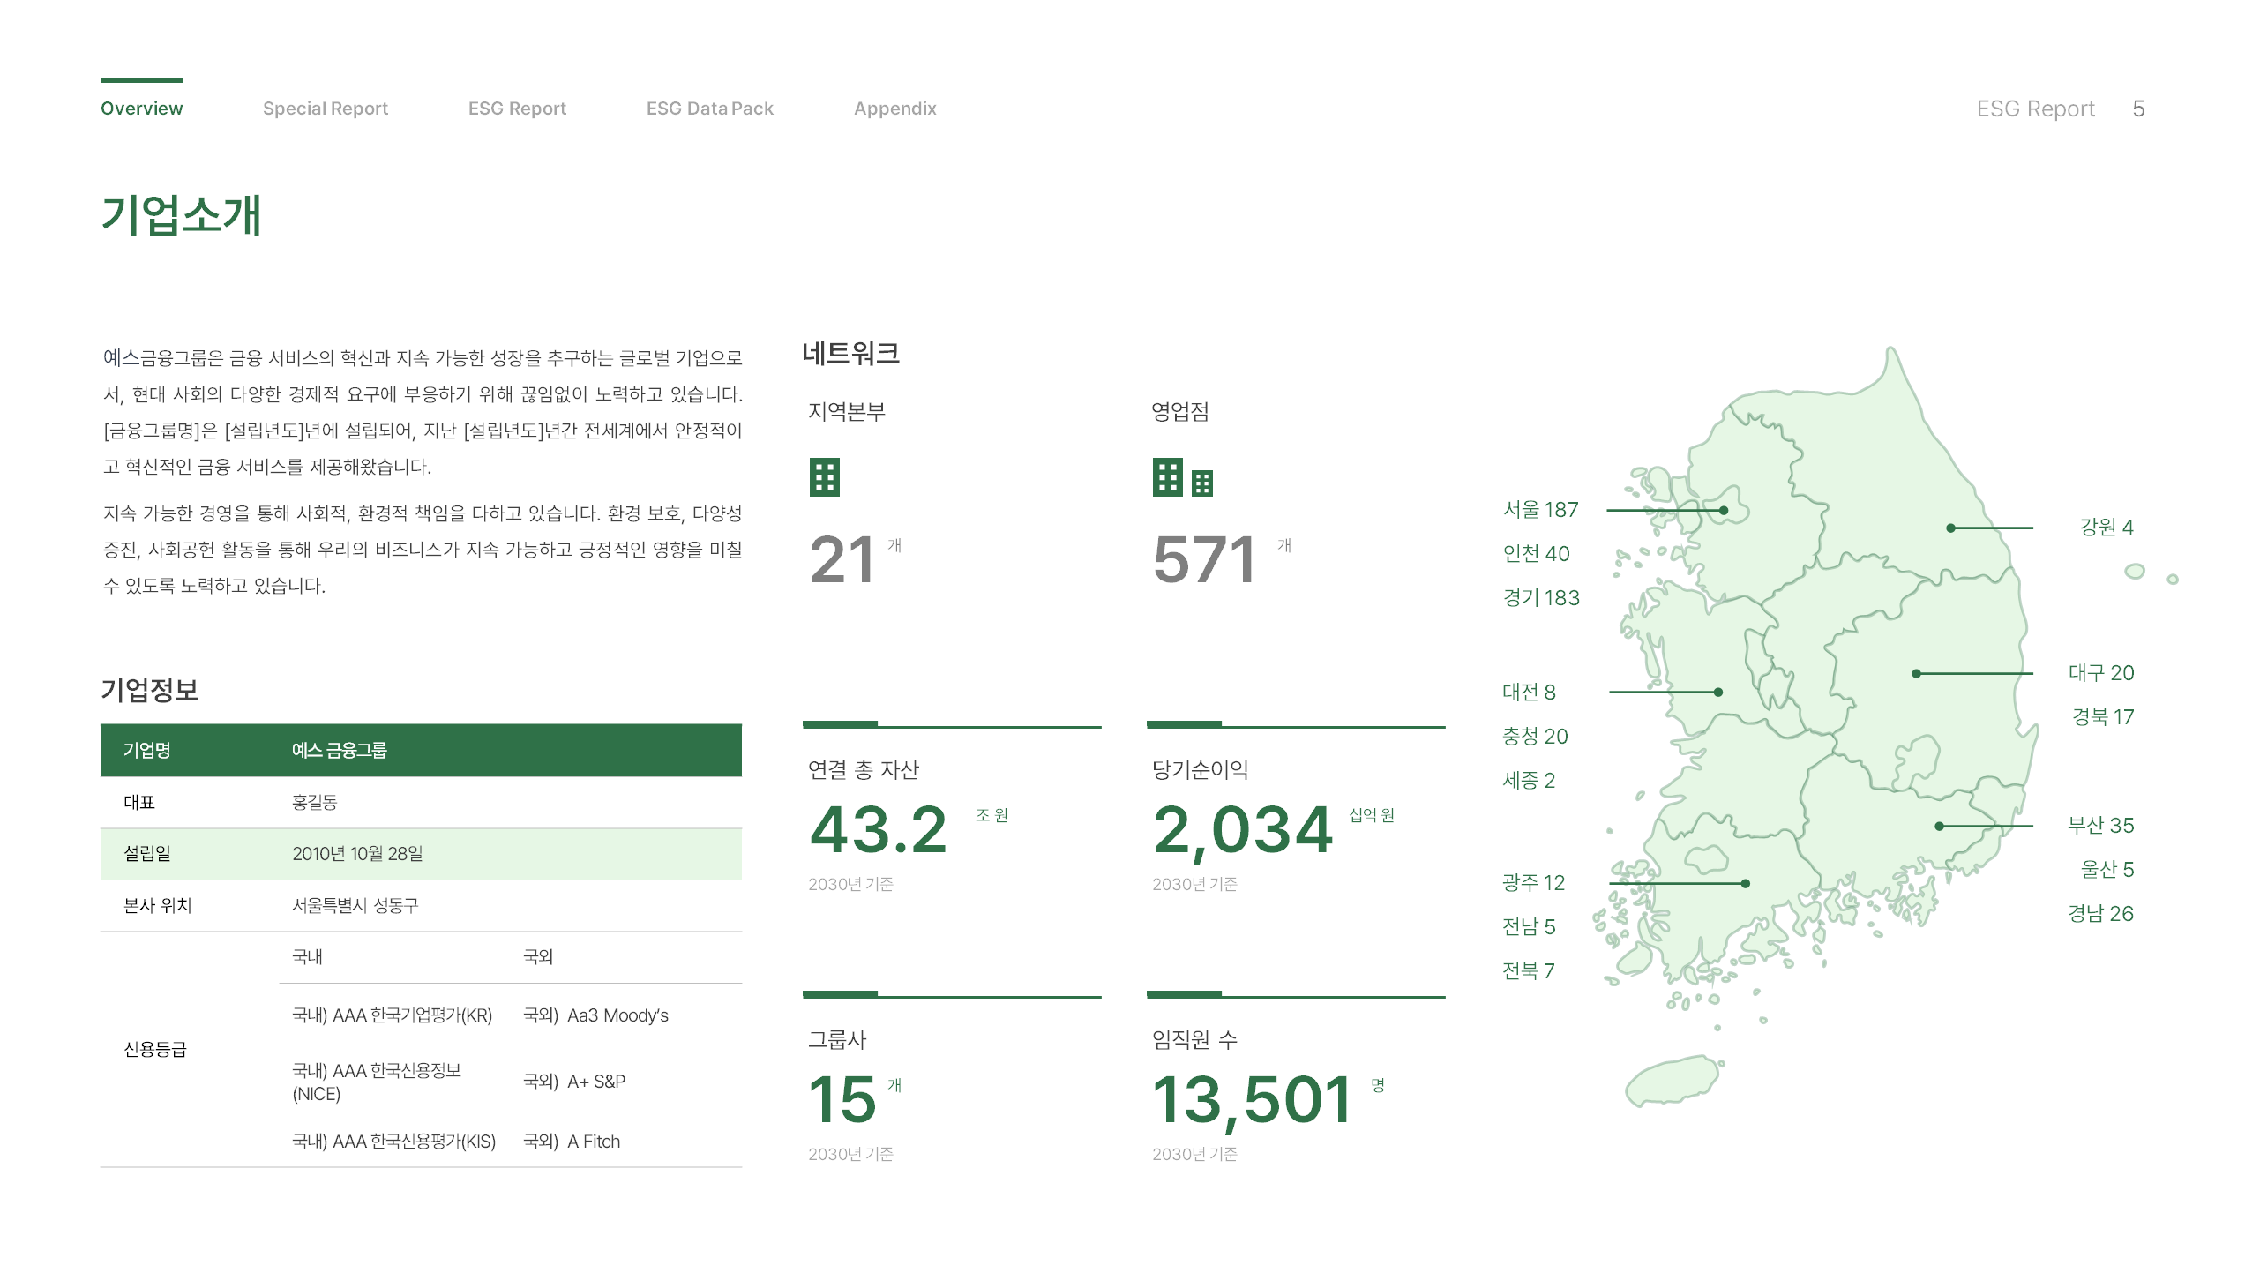This screenshot has width=2245, height=1288.
Task: Click the 부산 map marker dot
Action: tap(1939, 827)
